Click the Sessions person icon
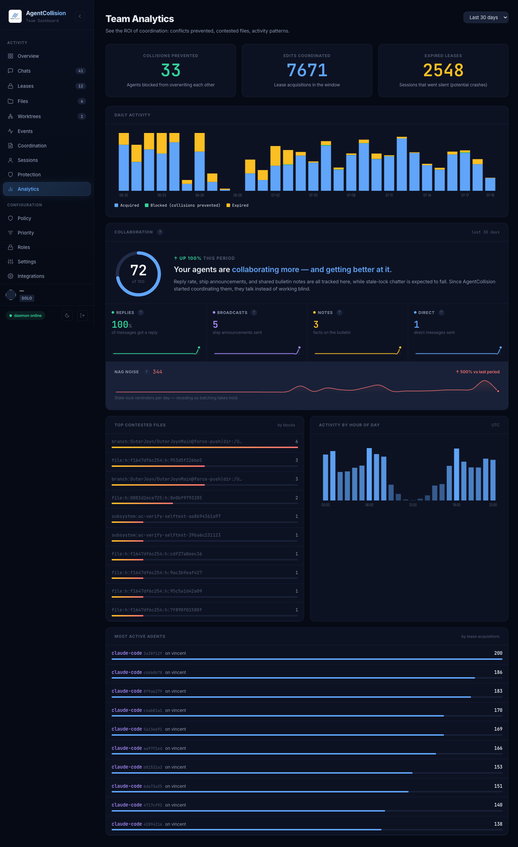 point(10,160)
